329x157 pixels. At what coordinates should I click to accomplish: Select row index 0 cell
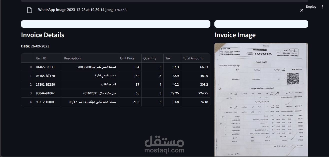coord(28,67)
